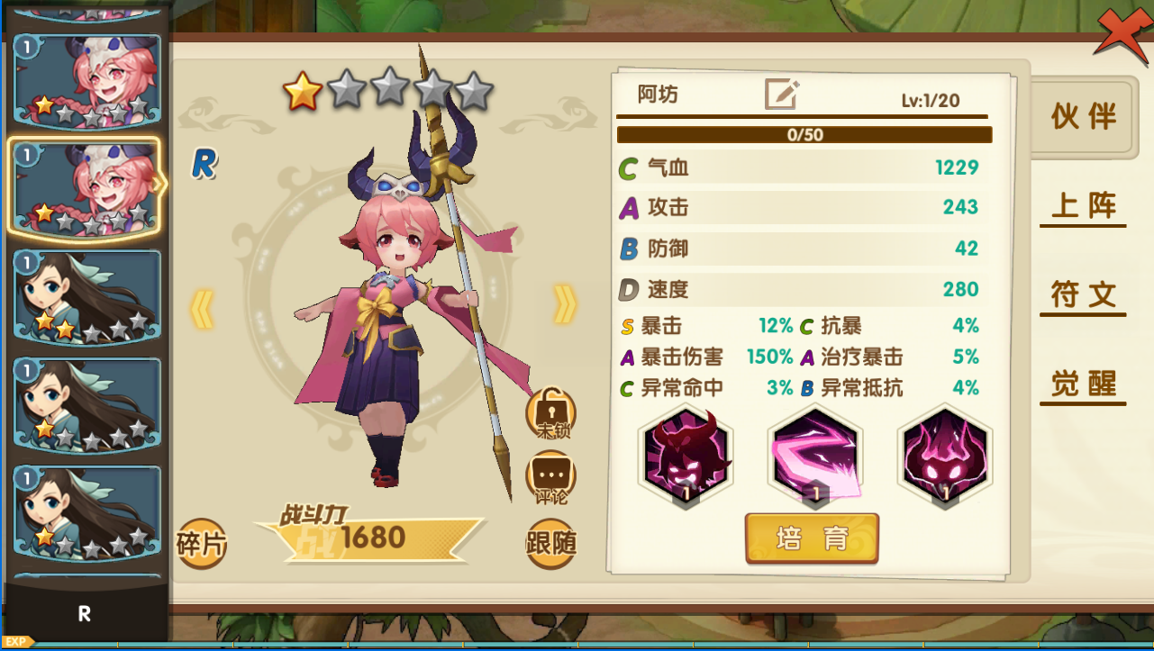Select the pink slash skill icon
Viewport: 1154px width, 651px height.
point(815,456)
